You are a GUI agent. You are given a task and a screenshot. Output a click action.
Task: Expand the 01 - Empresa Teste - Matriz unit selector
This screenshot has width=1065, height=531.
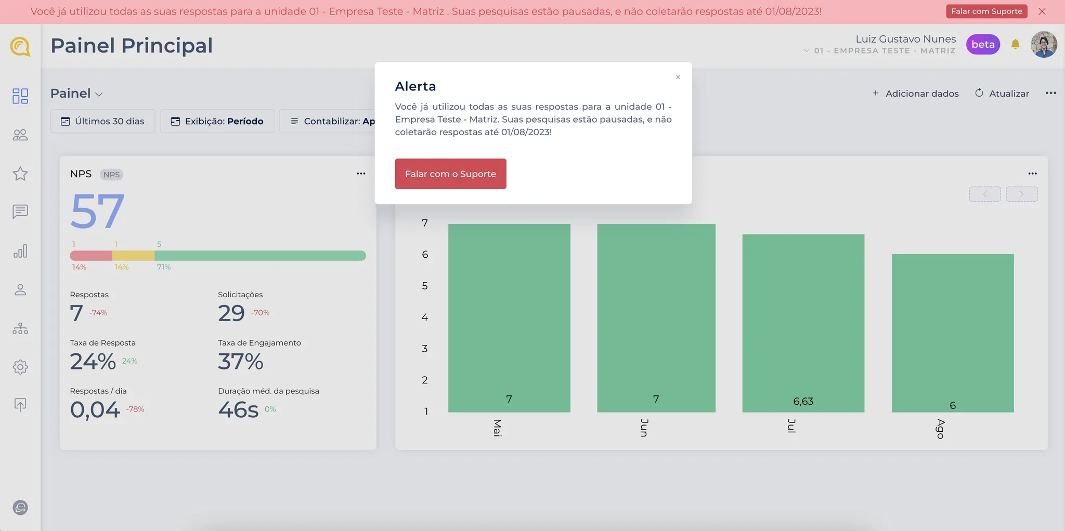coord(879,50)
